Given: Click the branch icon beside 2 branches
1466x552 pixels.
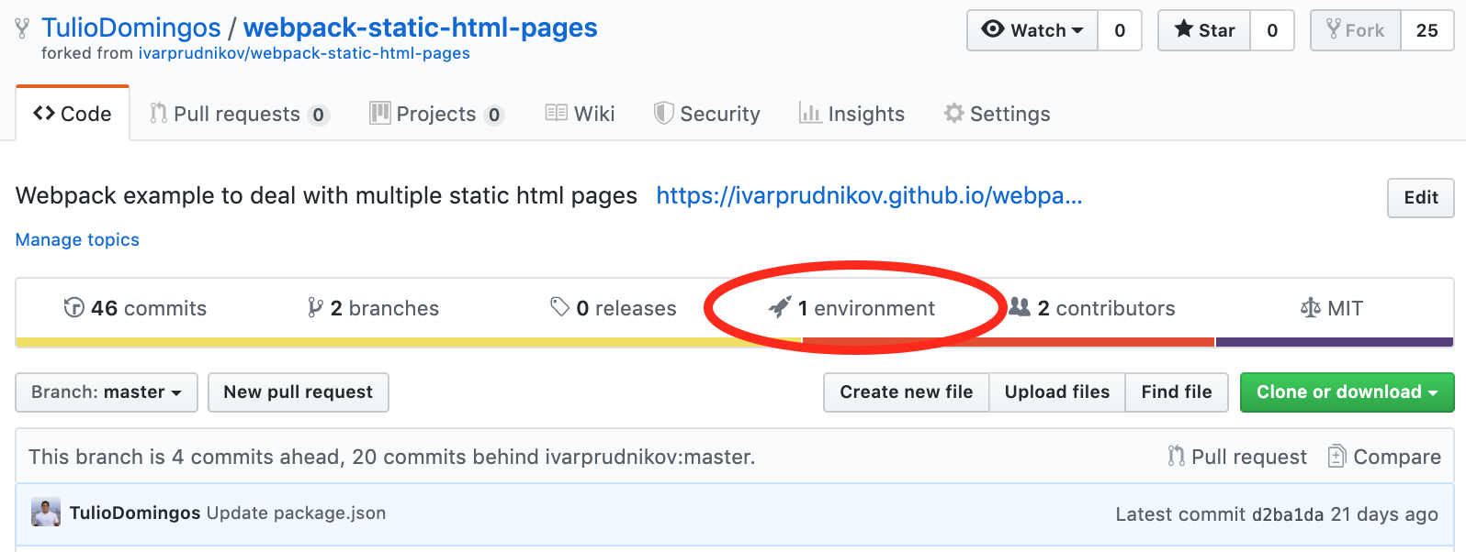Looking at the screenshot, I should click(315, 307).
